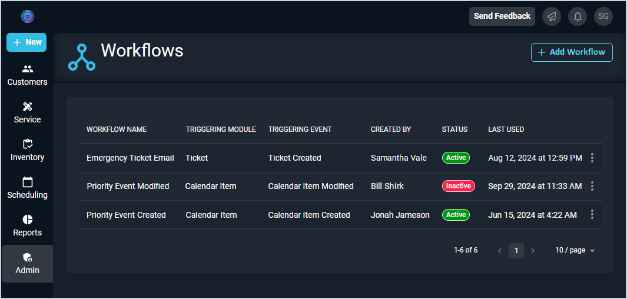
Task: Open options menu for Priority Event Modified
Action: point(592,186)
